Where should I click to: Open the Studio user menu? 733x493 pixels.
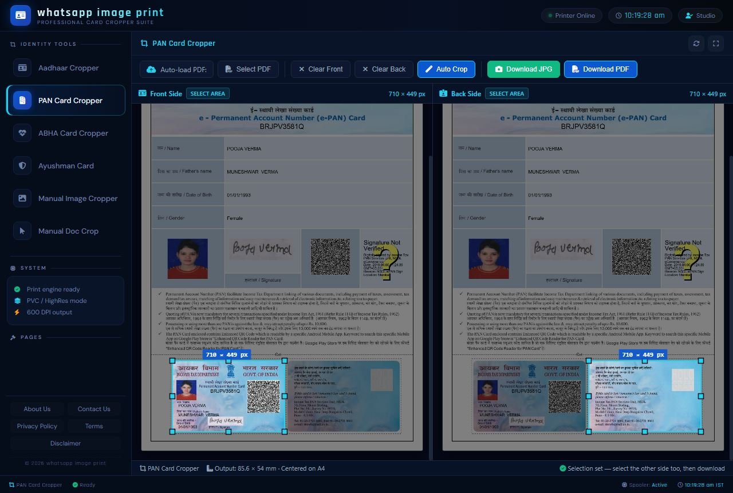700,15
